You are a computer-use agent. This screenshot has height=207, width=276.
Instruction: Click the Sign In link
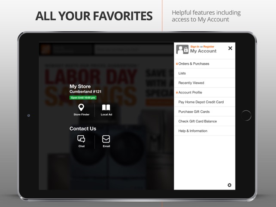195,47
